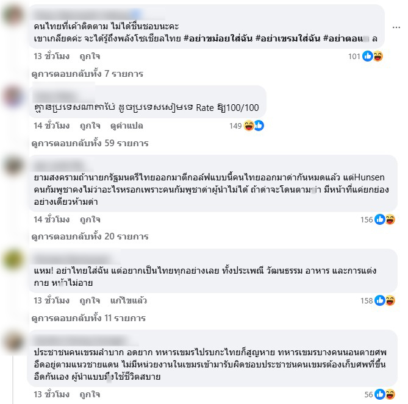Click reaction icons beside the 158 count
Screen dimensions: 408x404
click(x=385, y=301)
